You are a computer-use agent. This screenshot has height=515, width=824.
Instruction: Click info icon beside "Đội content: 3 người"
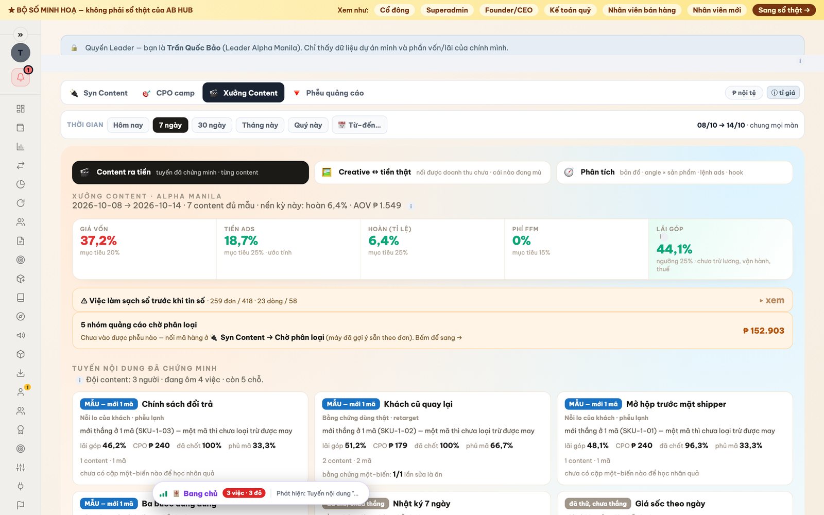click(79, 380)
